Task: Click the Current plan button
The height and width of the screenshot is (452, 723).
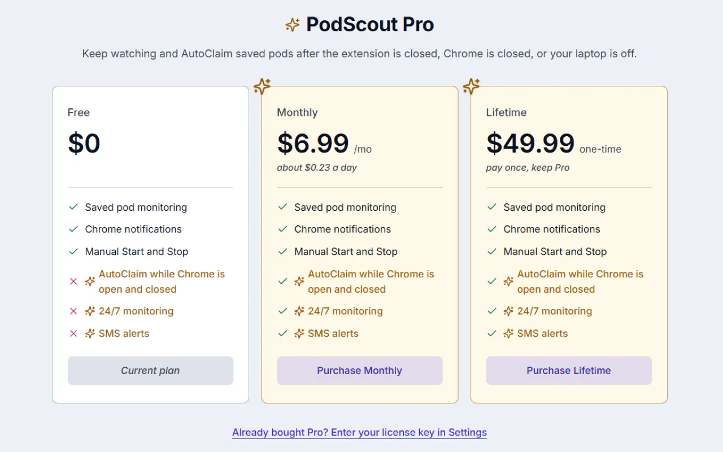Action: (150, 371)
